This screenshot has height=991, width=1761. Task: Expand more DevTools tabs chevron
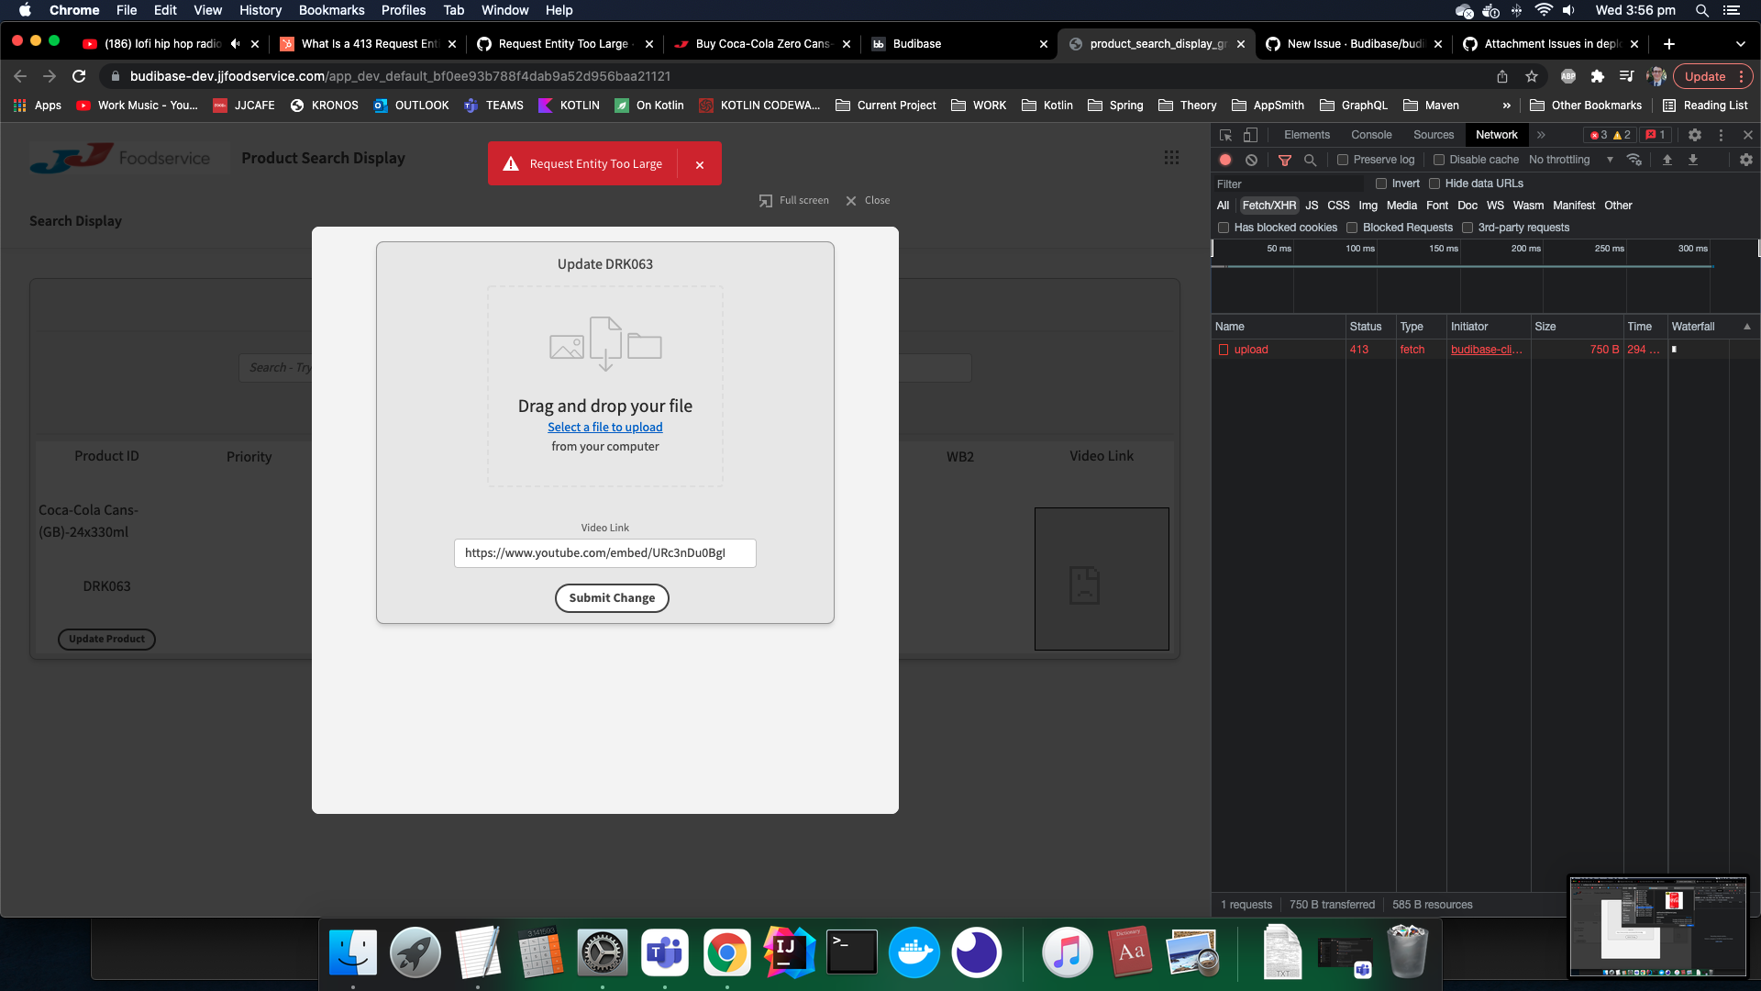1542,135
